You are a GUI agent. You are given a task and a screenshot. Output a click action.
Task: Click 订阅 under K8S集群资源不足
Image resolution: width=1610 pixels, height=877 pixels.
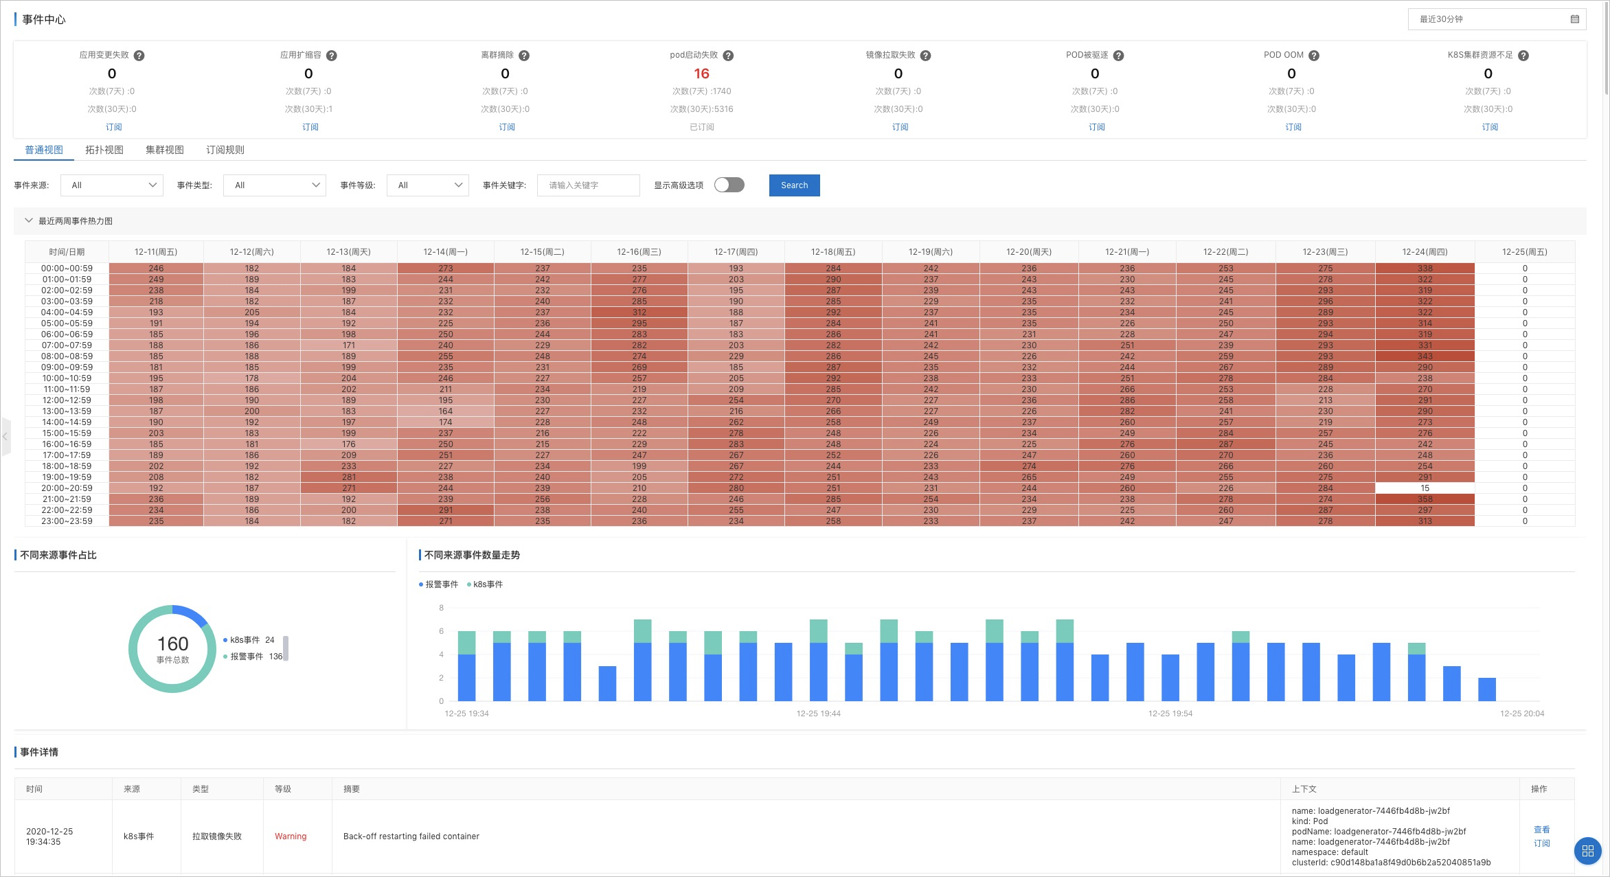click(1490, 127)
